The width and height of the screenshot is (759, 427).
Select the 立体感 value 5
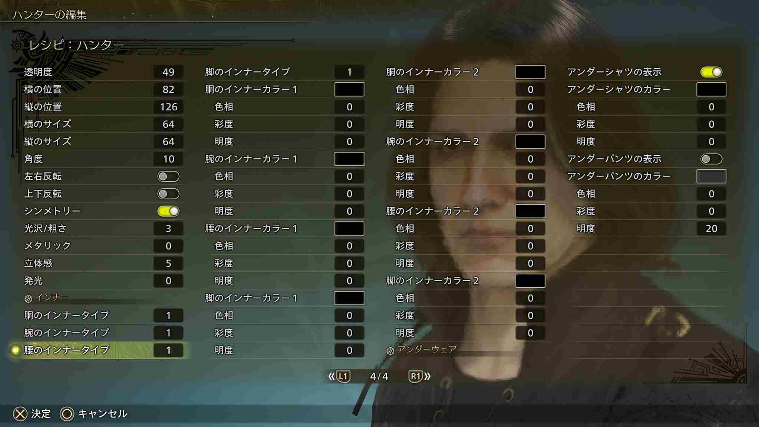coord(168,263)
